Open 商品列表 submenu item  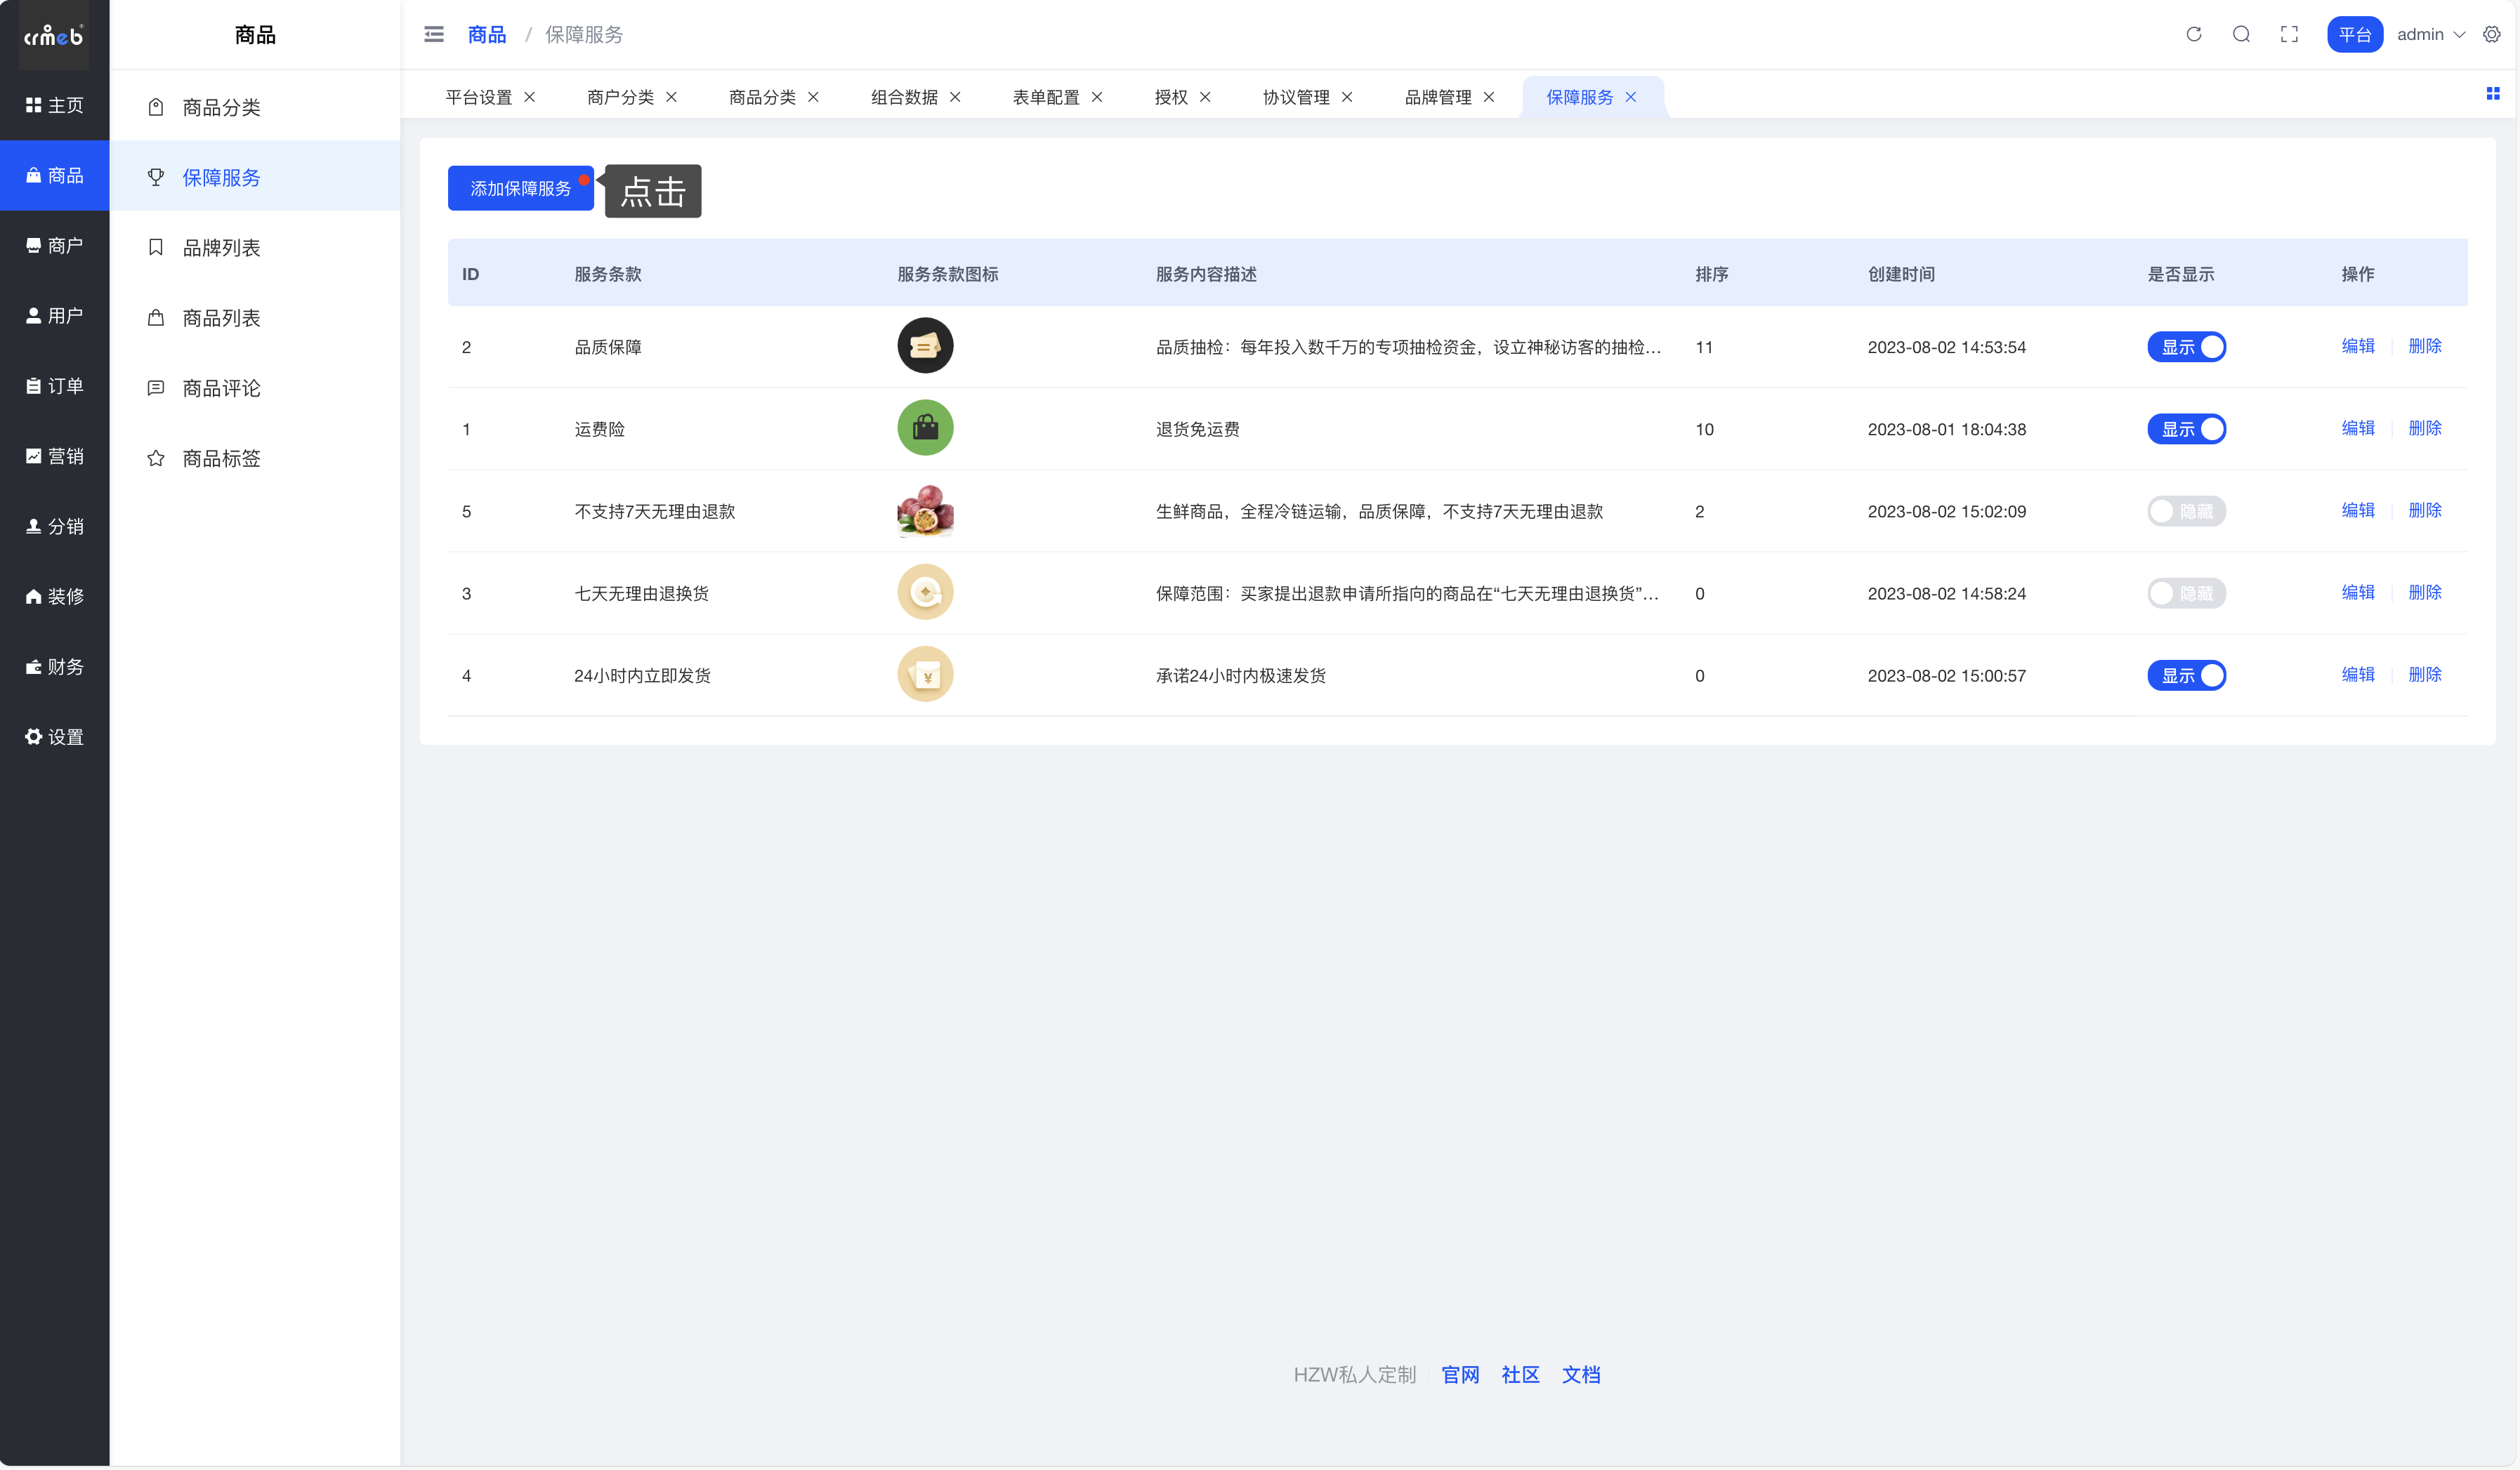coord(221,318)
